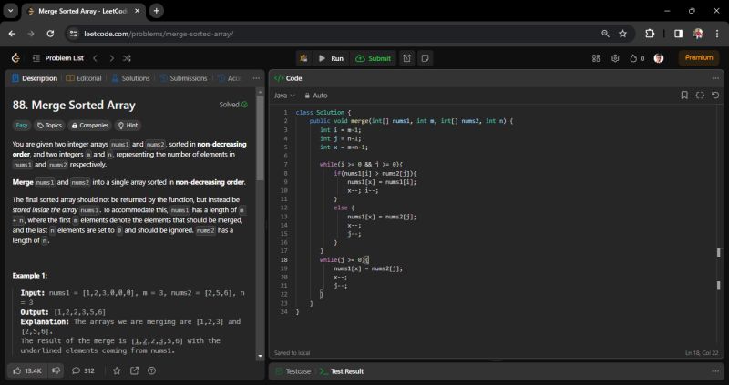This screenshot has height=385, width=729.
Task: Click the Premium button
Action: point(699,57)
